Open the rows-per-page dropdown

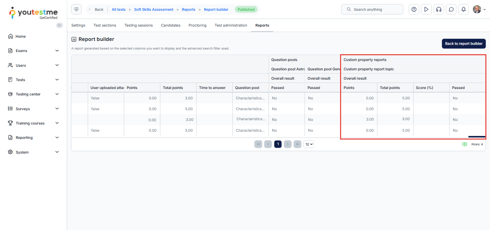tap(308, 144)
